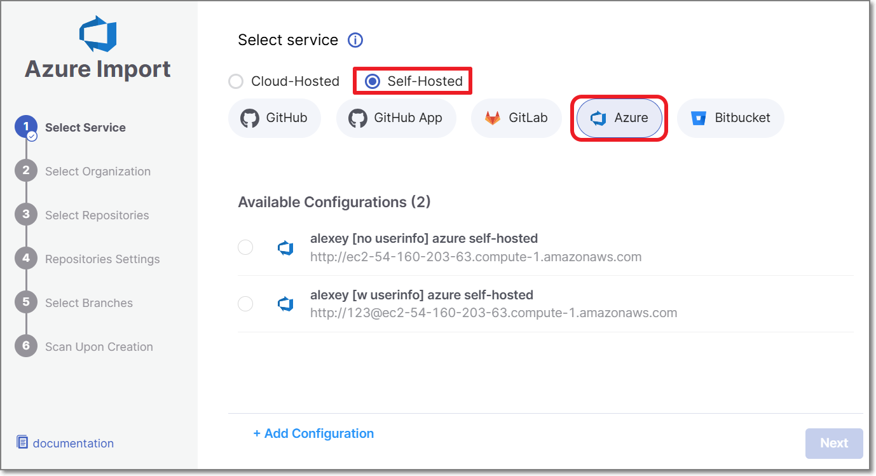Select the alexey [no userinfo] configuration radio
This screenshot has height=476, width=876.
(245, 248)
